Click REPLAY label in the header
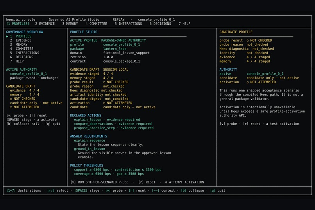 (118, 20)
